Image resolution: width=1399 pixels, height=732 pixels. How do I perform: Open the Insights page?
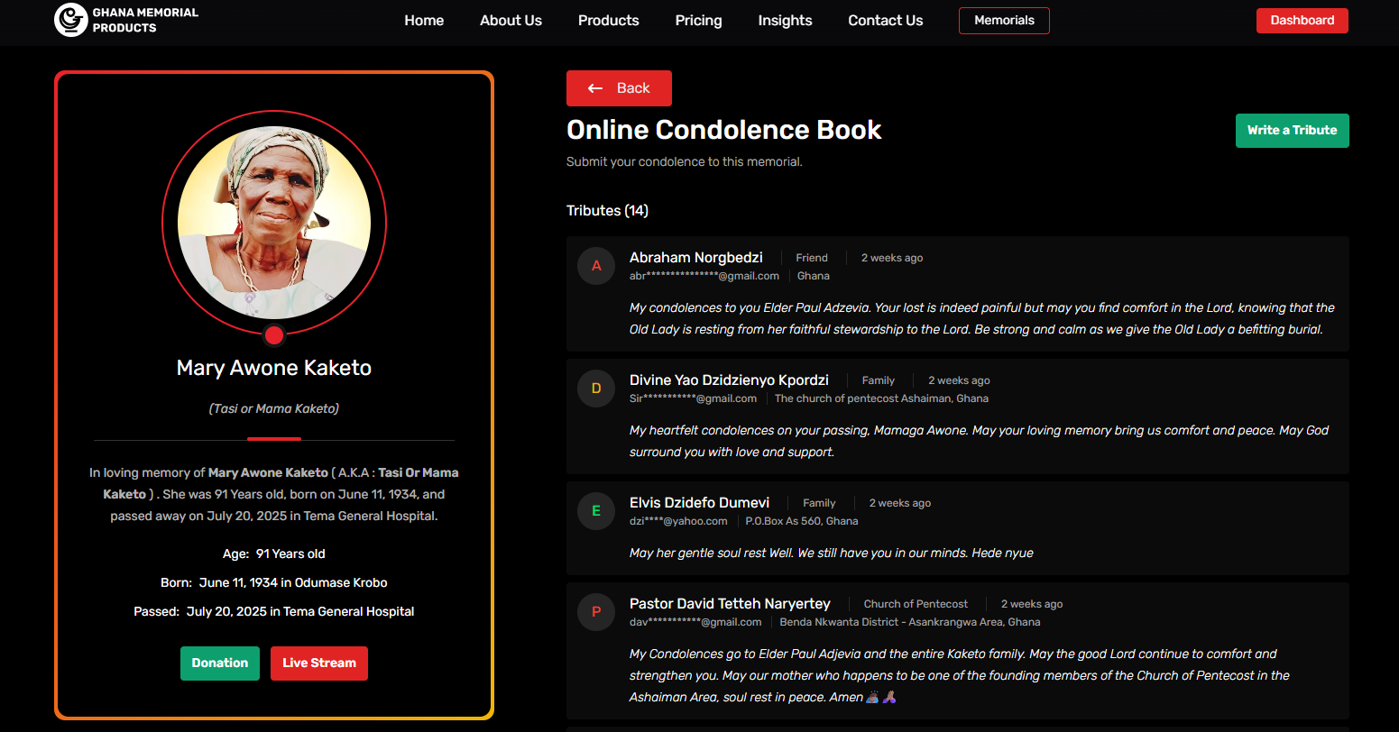[785, 20]
